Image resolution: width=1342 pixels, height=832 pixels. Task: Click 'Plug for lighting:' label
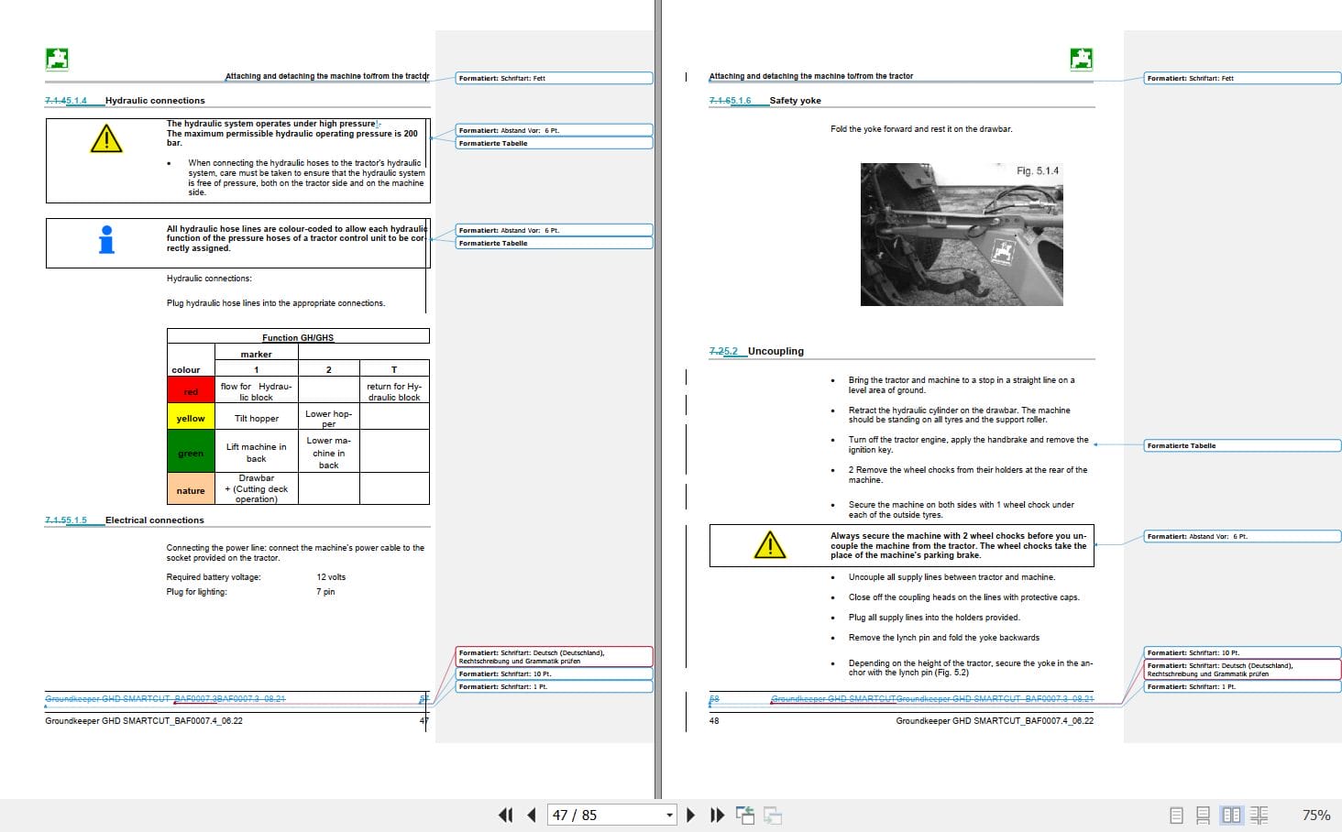pyautogui.click(x=196, y=592)
